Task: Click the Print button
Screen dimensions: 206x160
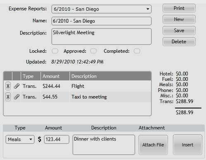Action: (x=179, y=8)
